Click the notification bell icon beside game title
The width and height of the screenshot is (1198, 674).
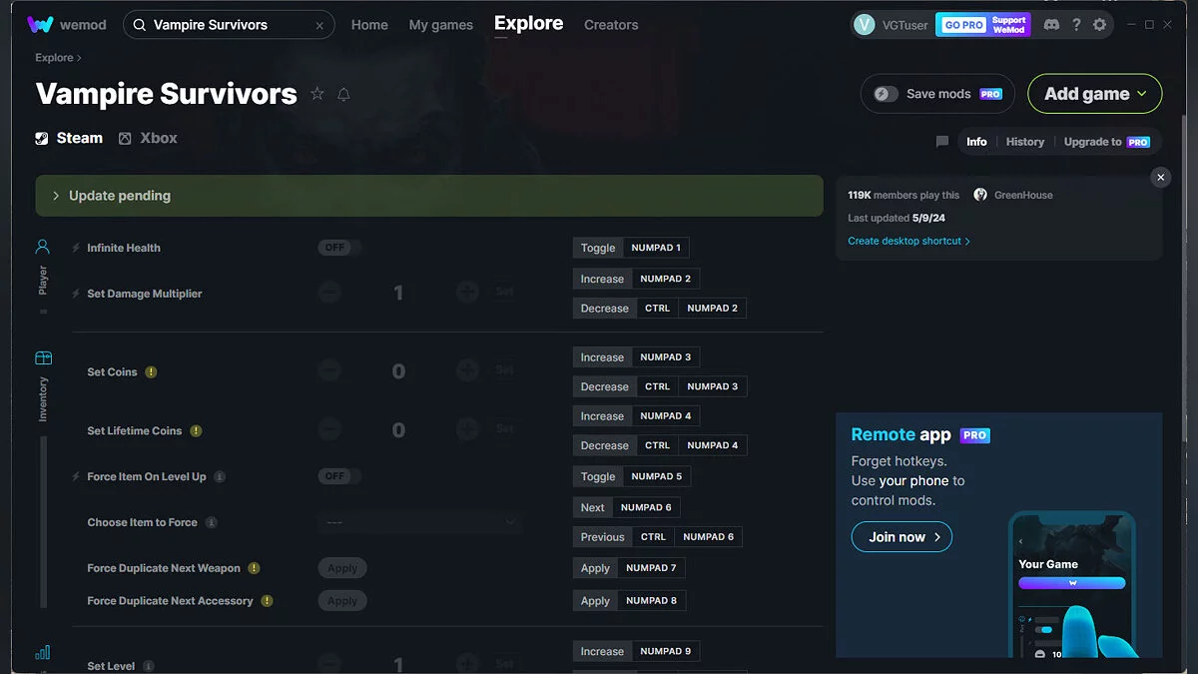(343, 94)
